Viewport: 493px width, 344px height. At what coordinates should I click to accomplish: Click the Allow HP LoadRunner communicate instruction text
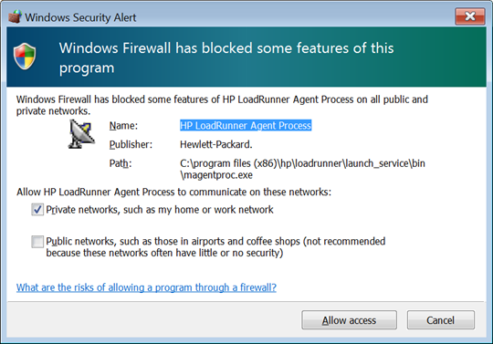click(x=173, y=192)
